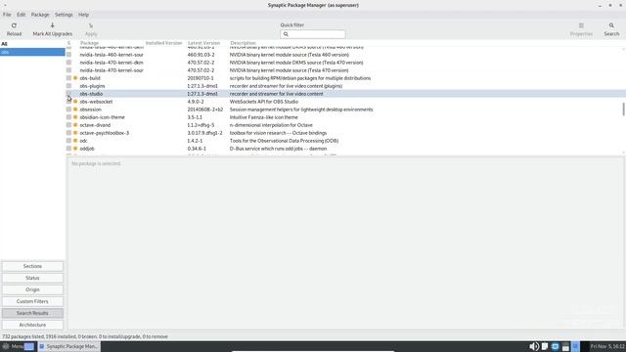Click the orange support icon beside obsession
The image size is (626, 352).
75,110
